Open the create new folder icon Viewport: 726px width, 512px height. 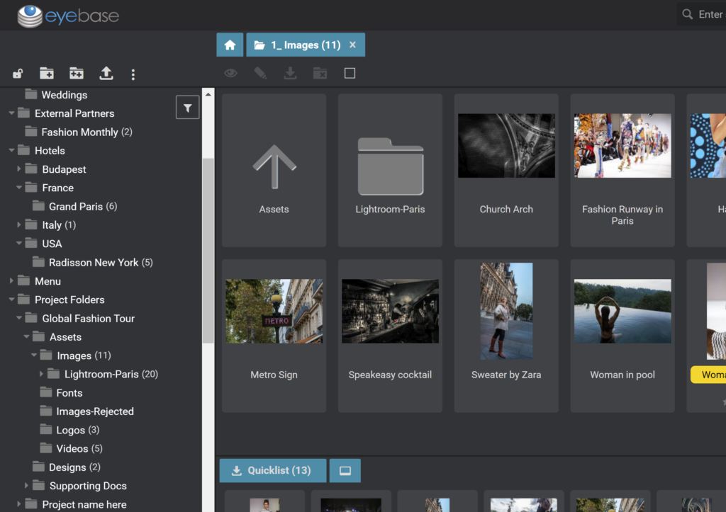[x=46, y=74]
